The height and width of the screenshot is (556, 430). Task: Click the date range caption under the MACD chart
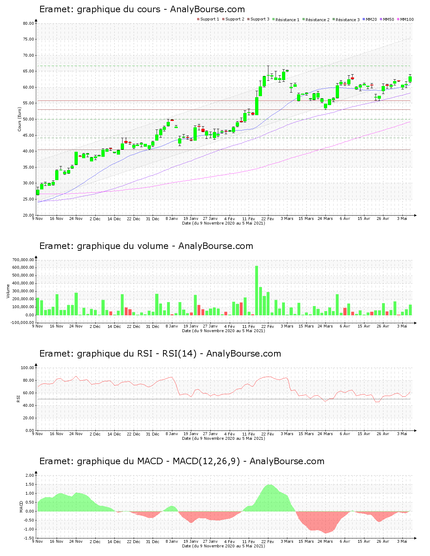pos(224,546)
